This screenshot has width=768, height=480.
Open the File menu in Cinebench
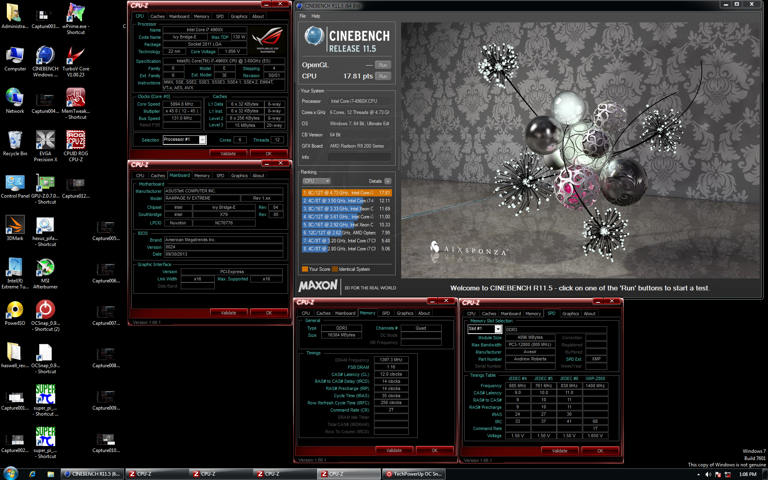point(303,16)
